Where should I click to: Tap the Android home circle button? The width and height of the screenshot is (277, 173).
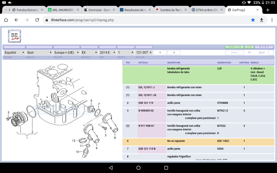coord(138,168)
